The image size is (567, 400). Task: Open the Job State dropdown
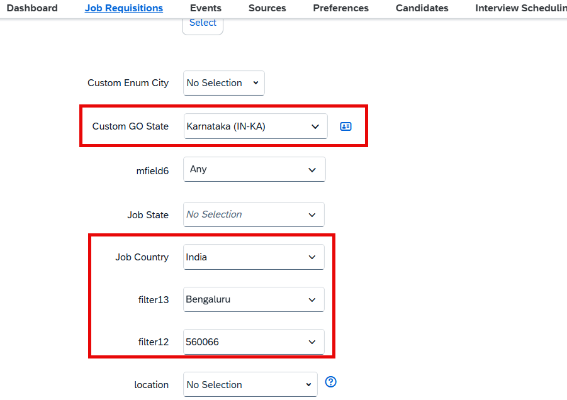[x=254, y=214]
